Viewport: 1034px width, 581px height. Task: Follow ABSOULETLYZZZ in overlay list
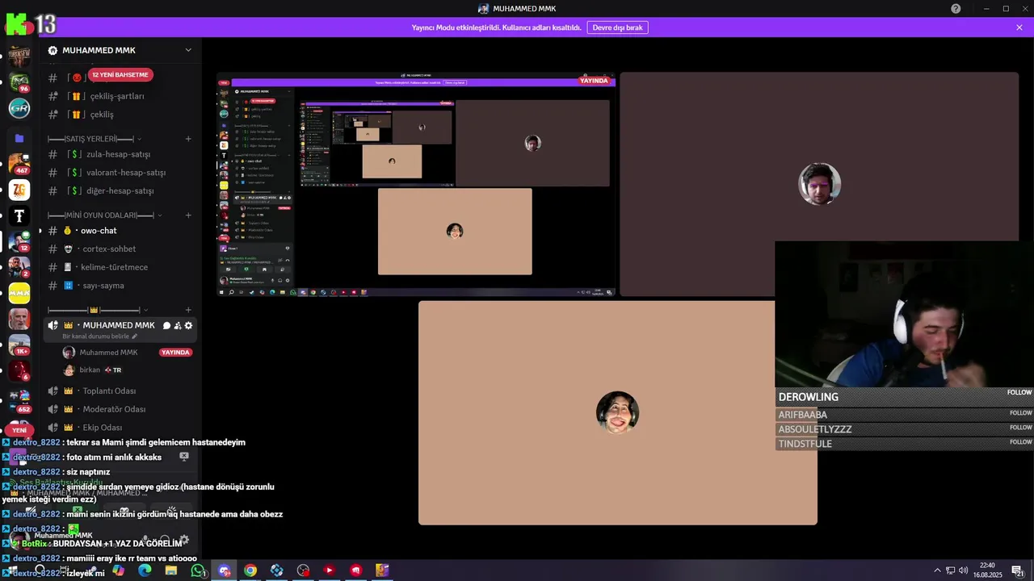point(1021,428)
